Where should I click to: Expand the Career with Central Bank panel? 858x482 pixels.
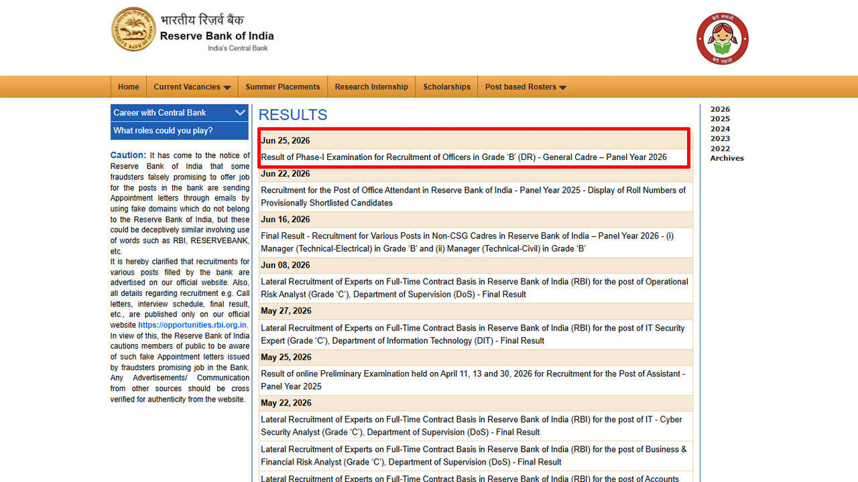tap(180, 112)
